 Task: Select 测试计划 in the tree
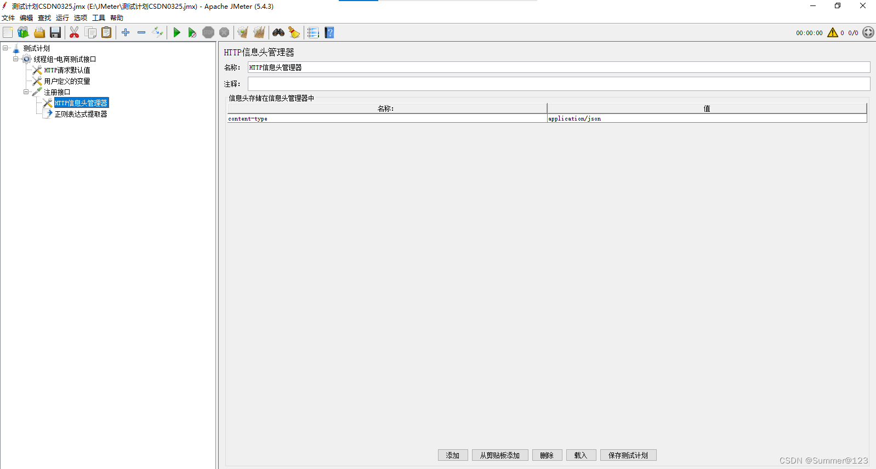(x=36, y=48)
